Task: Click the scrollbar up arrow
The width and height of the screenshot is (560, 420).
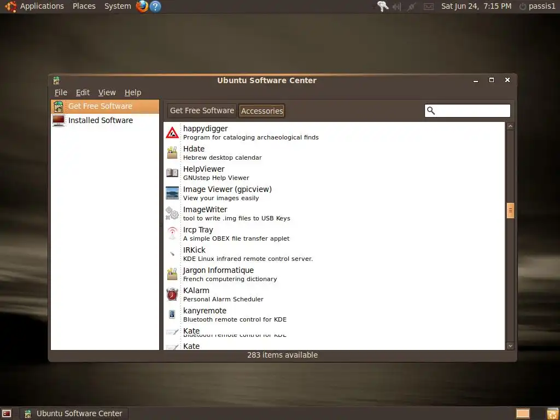Action: click(x=510, y=126)
